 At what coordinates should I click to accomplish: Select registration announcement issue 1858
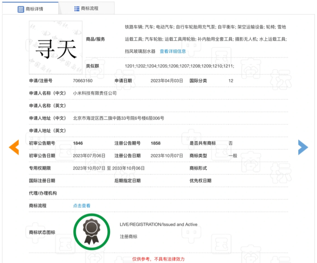click(156, 143)
